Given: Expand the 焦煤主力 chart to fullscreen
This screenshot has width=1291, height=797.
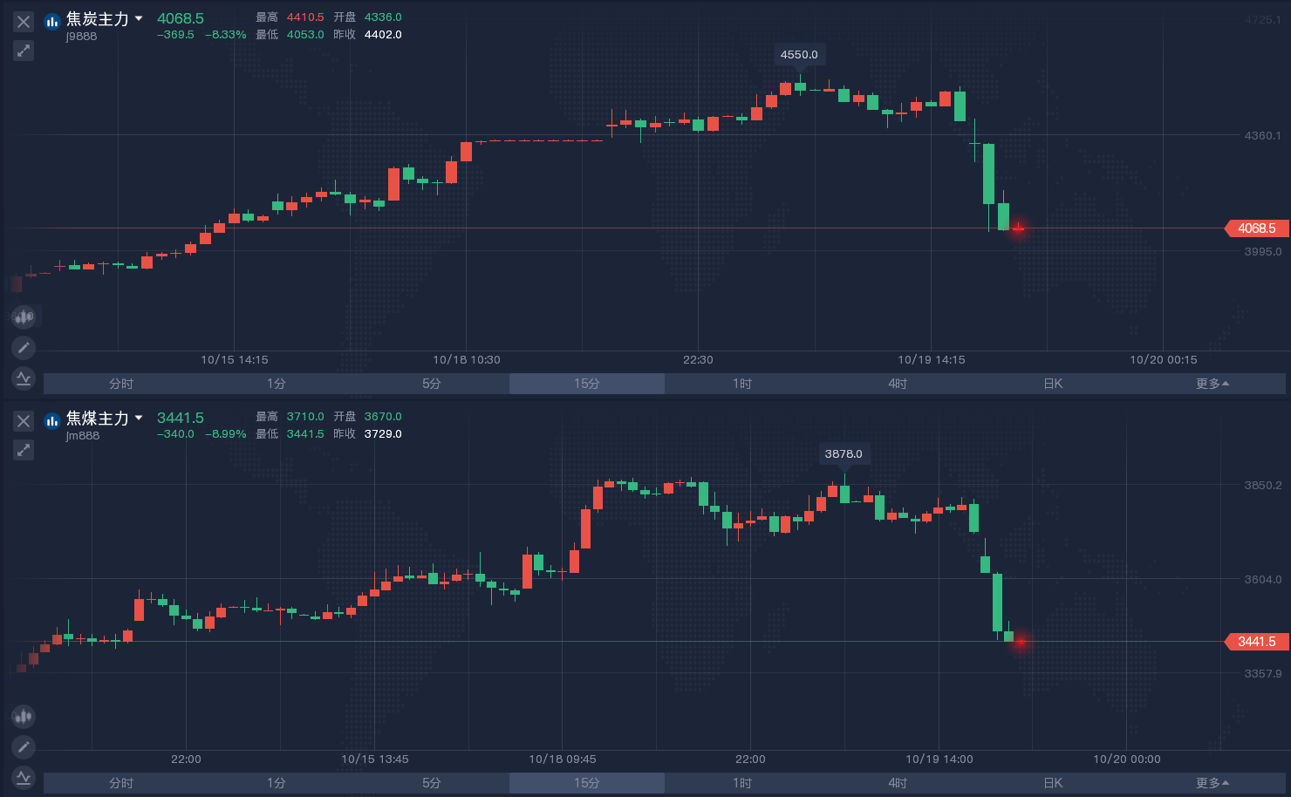Looking at the screenshot, I should click(24, 450).
